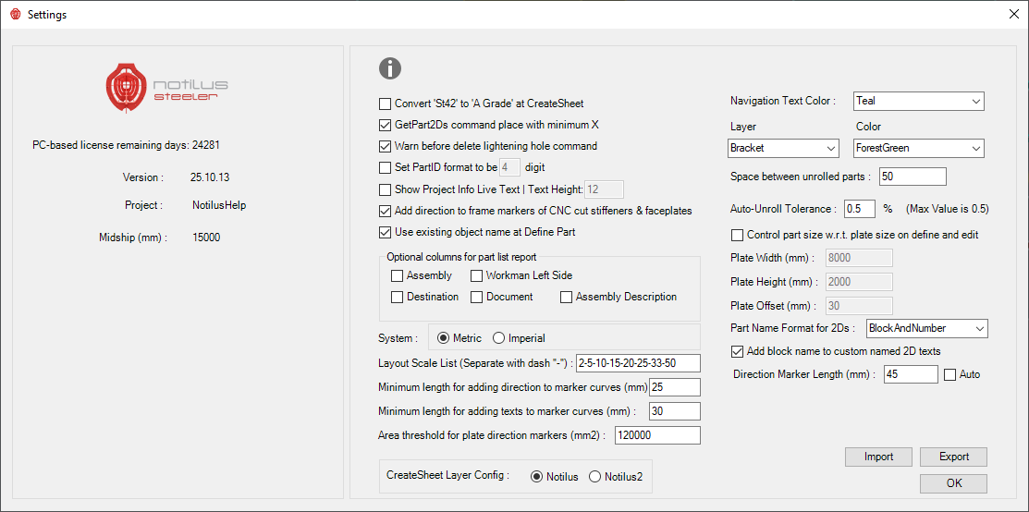
Task: Click the info icon above the options
Action: pos(390,68)
